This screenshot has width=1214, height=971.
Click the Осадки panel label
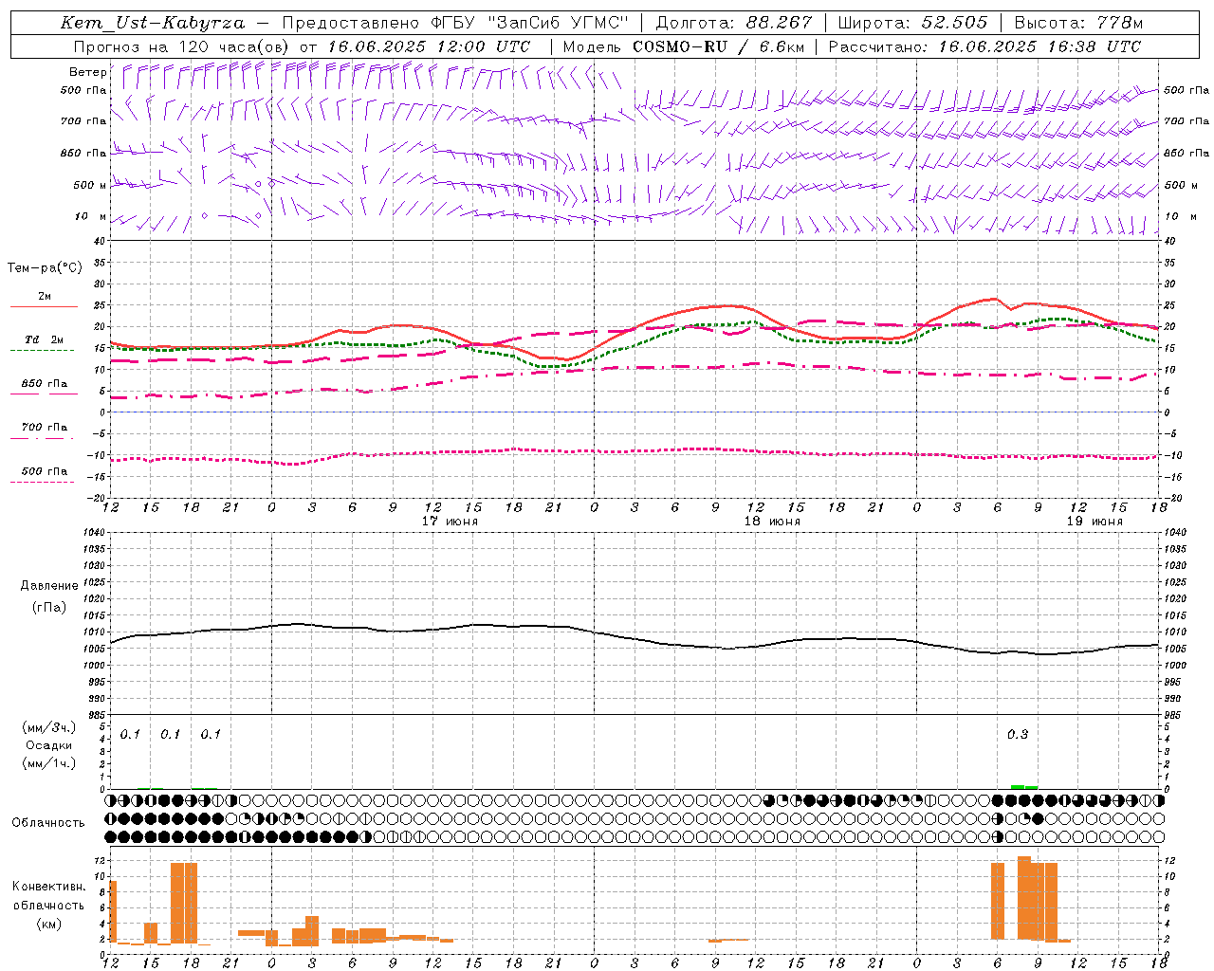[49, 745]
